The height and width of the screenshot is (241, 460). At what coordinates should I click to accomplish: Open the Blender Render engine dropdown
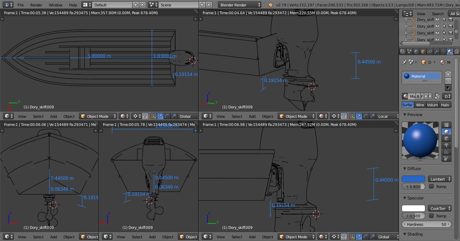[240, 5]
